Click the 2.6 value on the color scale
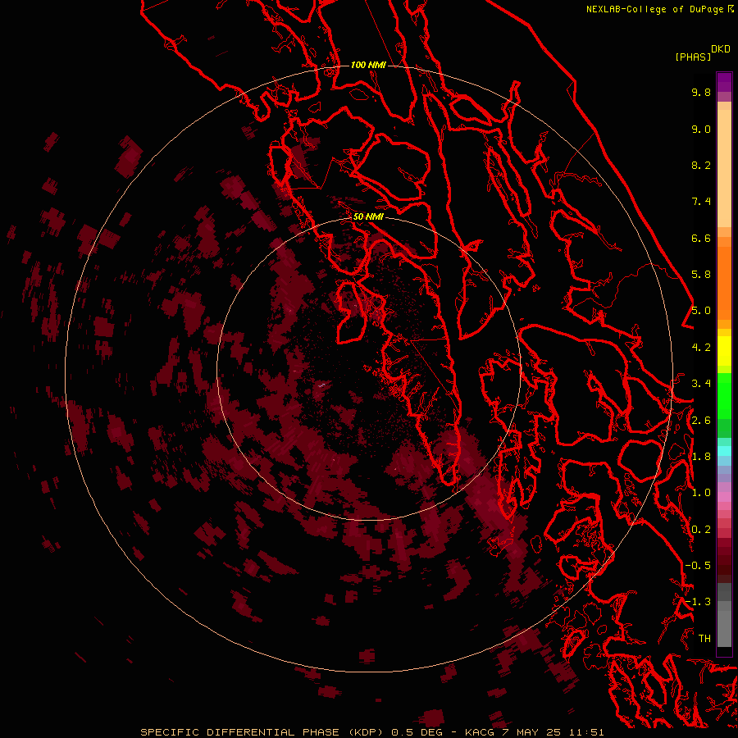The width and height of the screenshot is (738, 738). 701,421
